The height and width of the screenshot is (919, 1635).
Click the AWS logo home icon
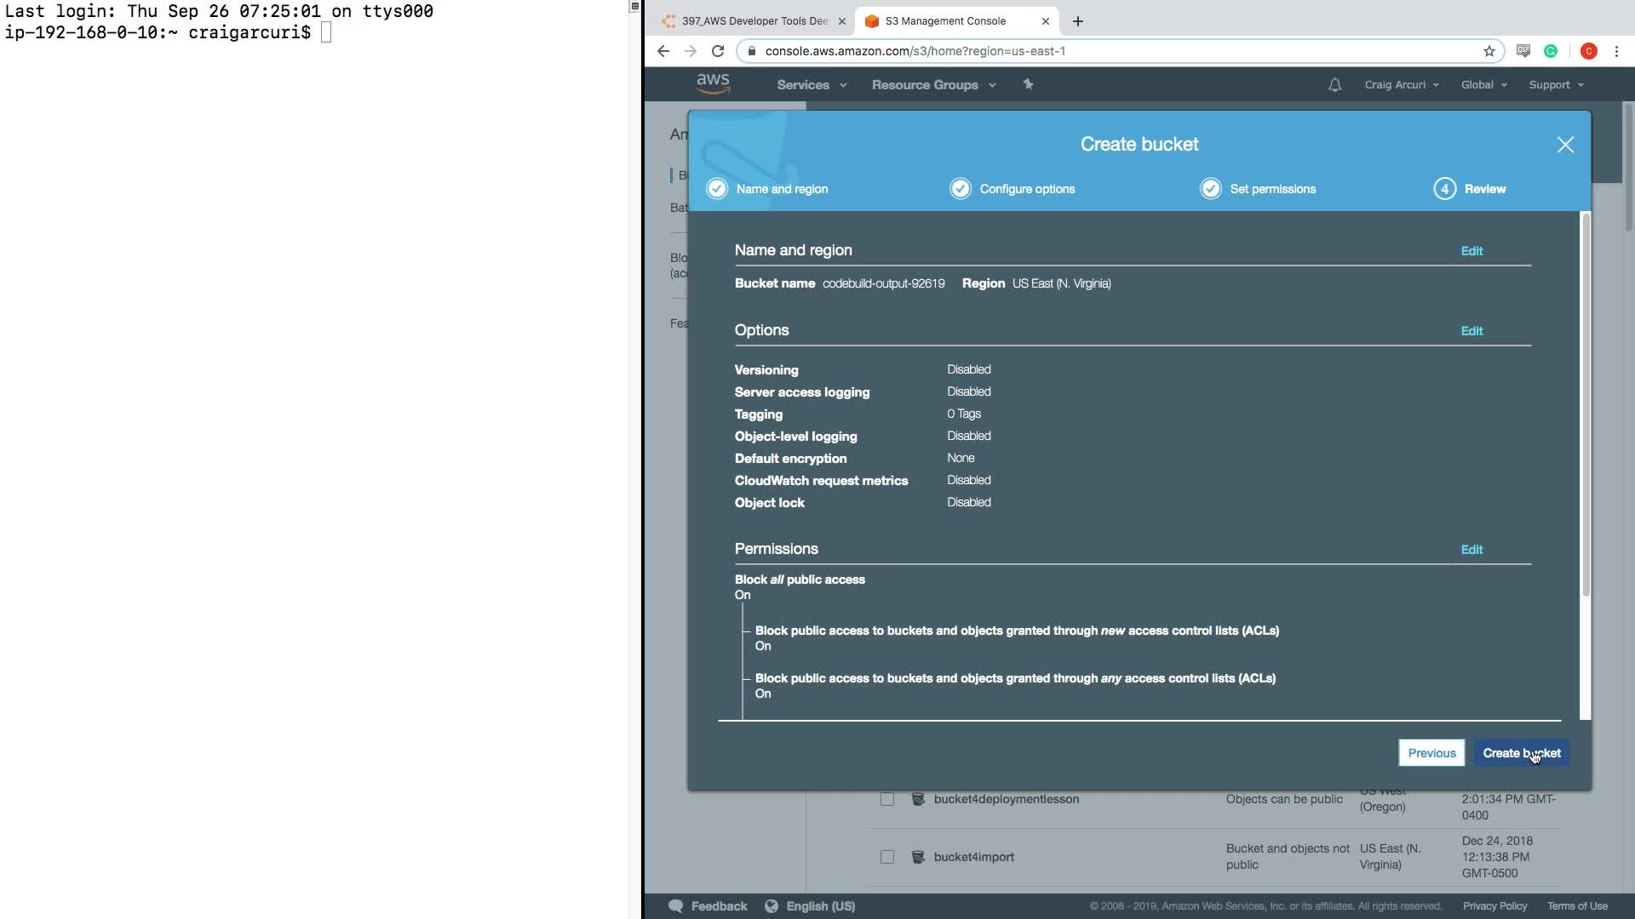coord(713,83)
